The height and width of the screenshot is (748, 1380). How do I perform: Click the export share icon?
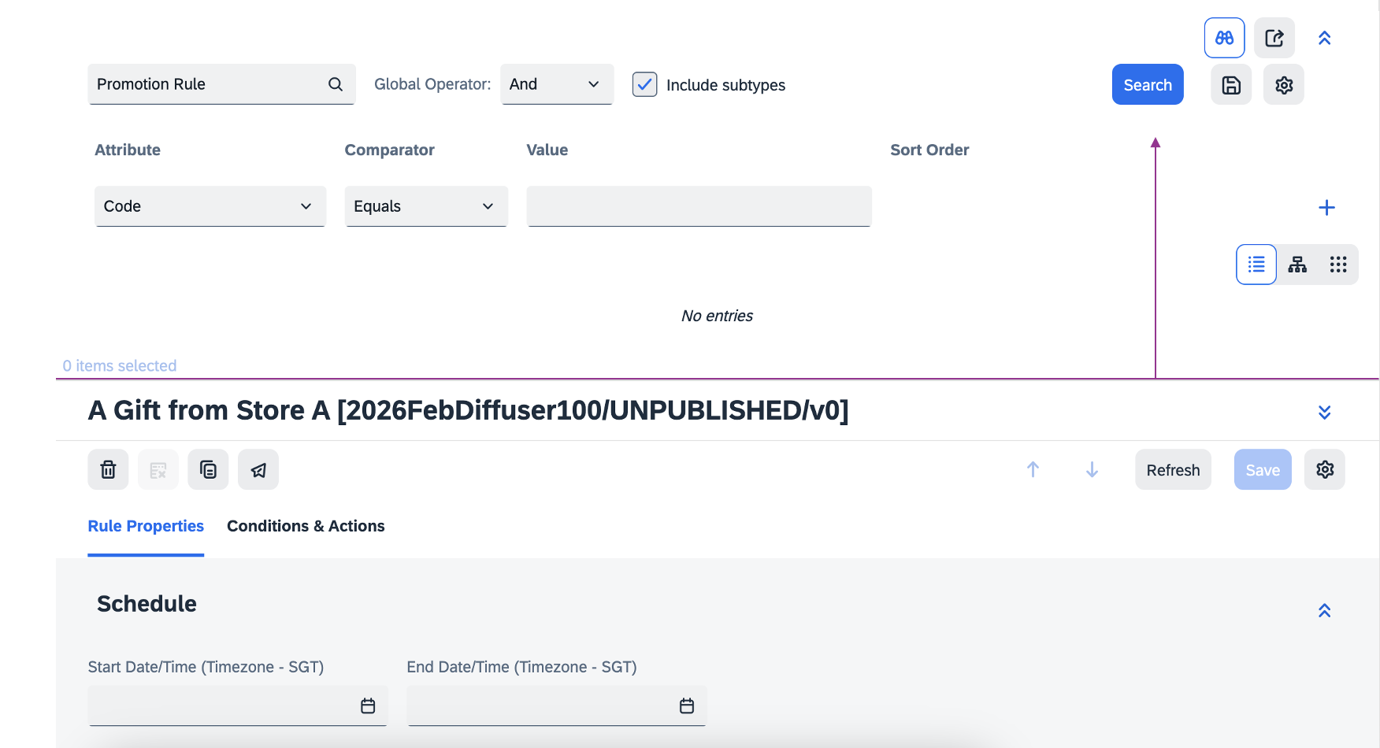1274,38
